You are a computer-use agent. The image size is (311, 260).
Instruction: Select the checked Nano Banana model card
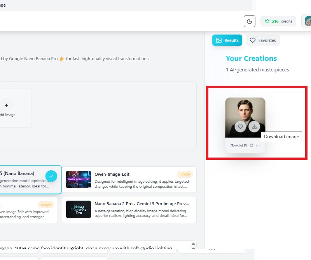[30, 180]
